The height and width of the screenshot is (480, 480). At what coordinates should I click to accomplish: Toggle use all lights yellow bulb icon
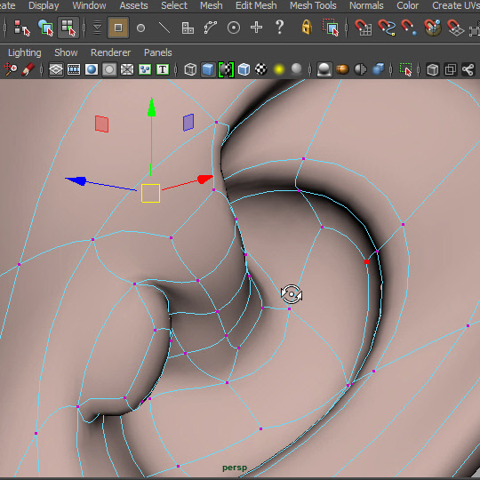coord(279,69)
